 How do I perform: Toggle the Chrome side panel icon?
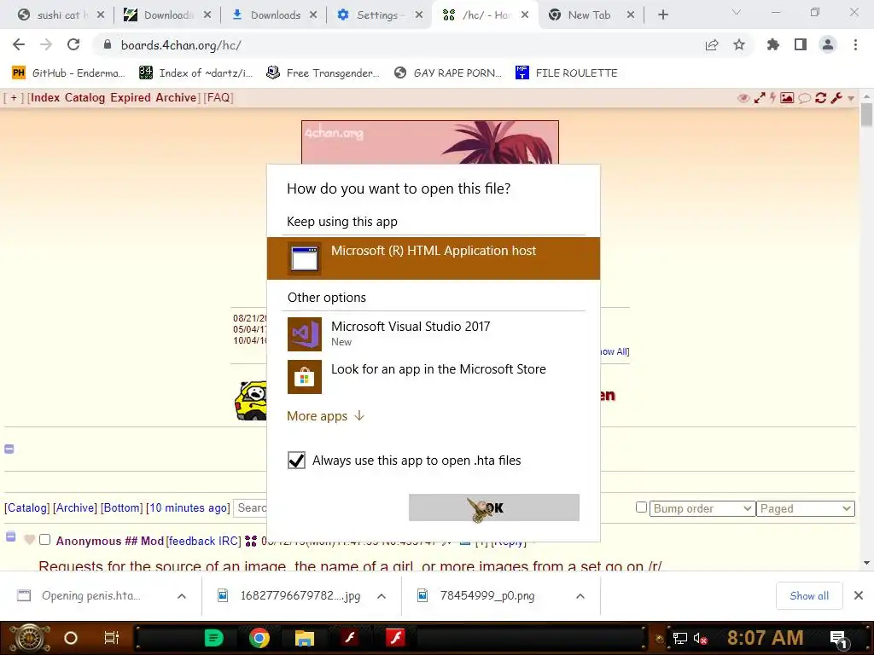tap(801, 44)
